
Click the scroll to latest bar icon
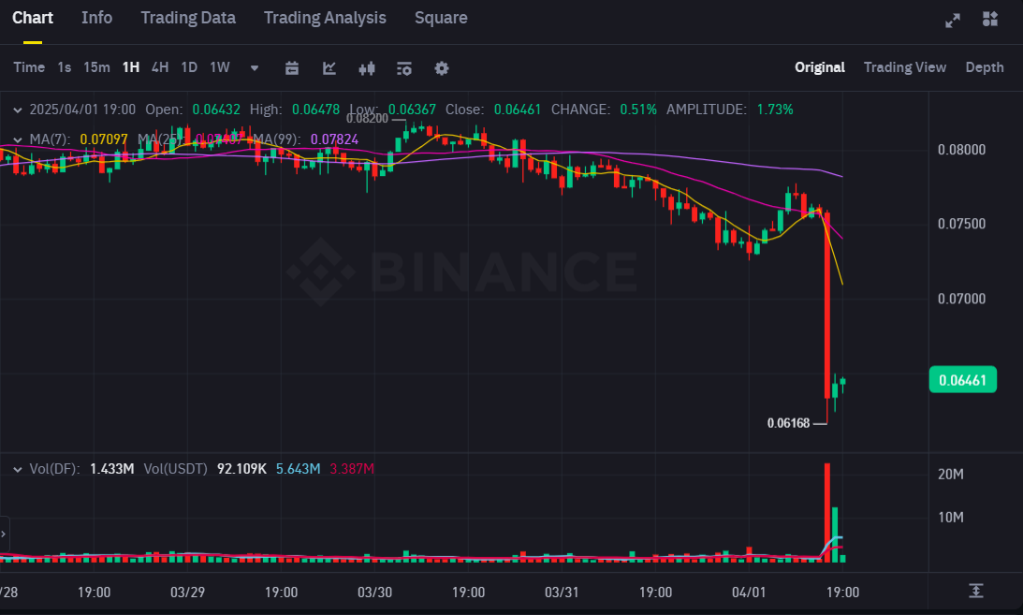pyautogui.click(x=976, y=591)
